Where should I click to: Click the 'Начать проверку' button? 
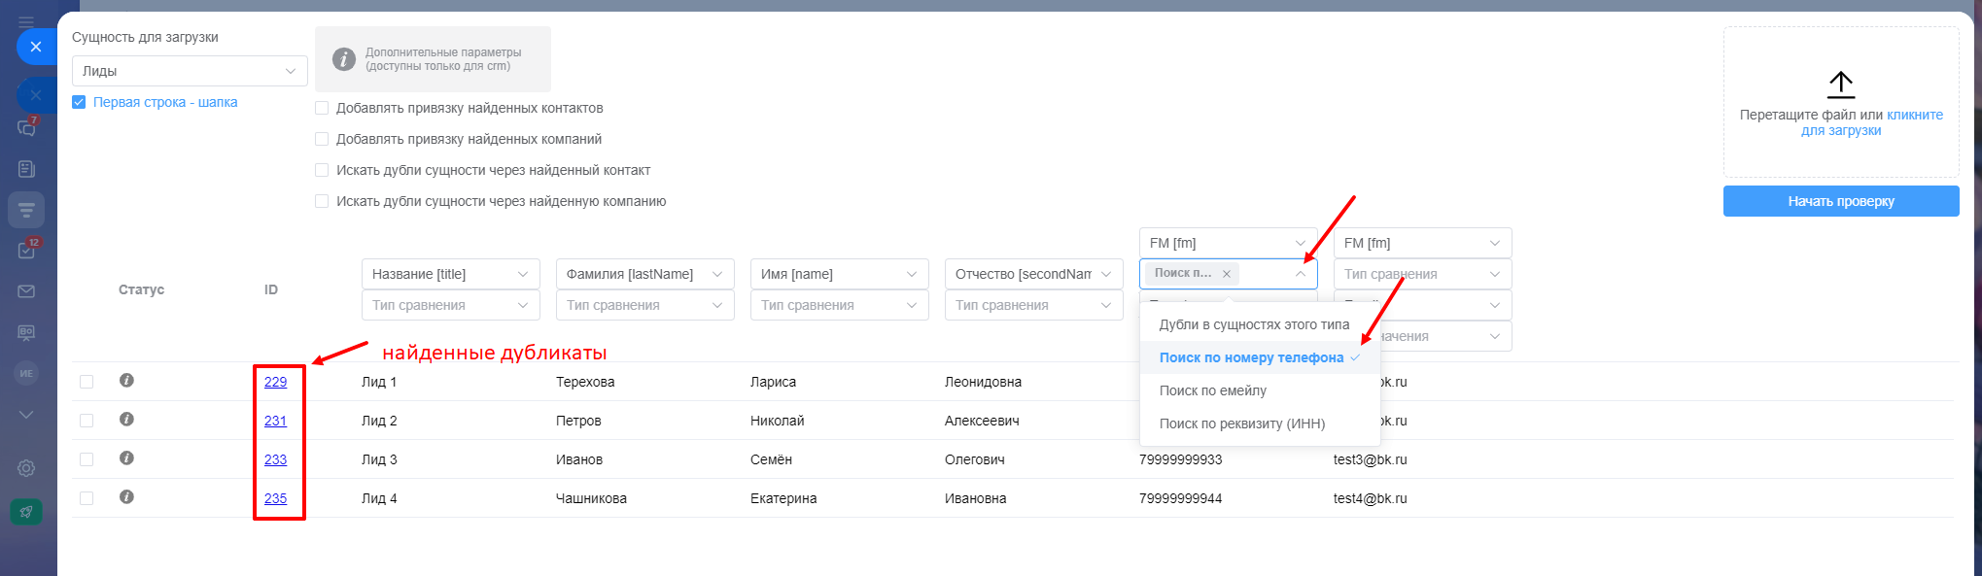click(x=1840, y=201)
